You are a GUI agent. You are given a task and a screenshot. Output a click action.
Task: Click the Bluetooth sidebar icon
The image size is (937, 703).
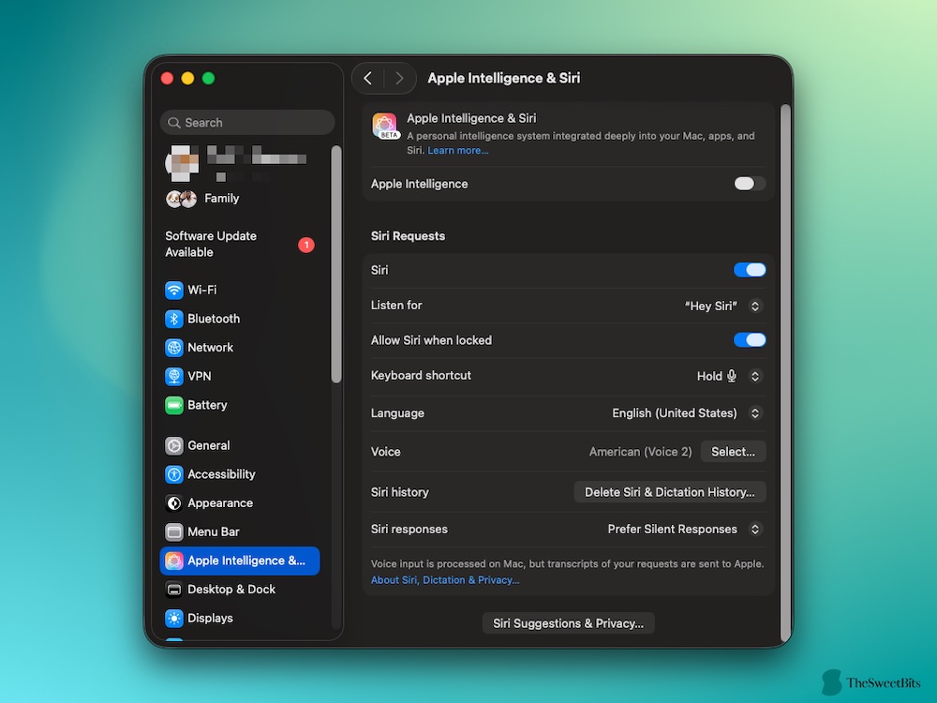coord(174,320)
